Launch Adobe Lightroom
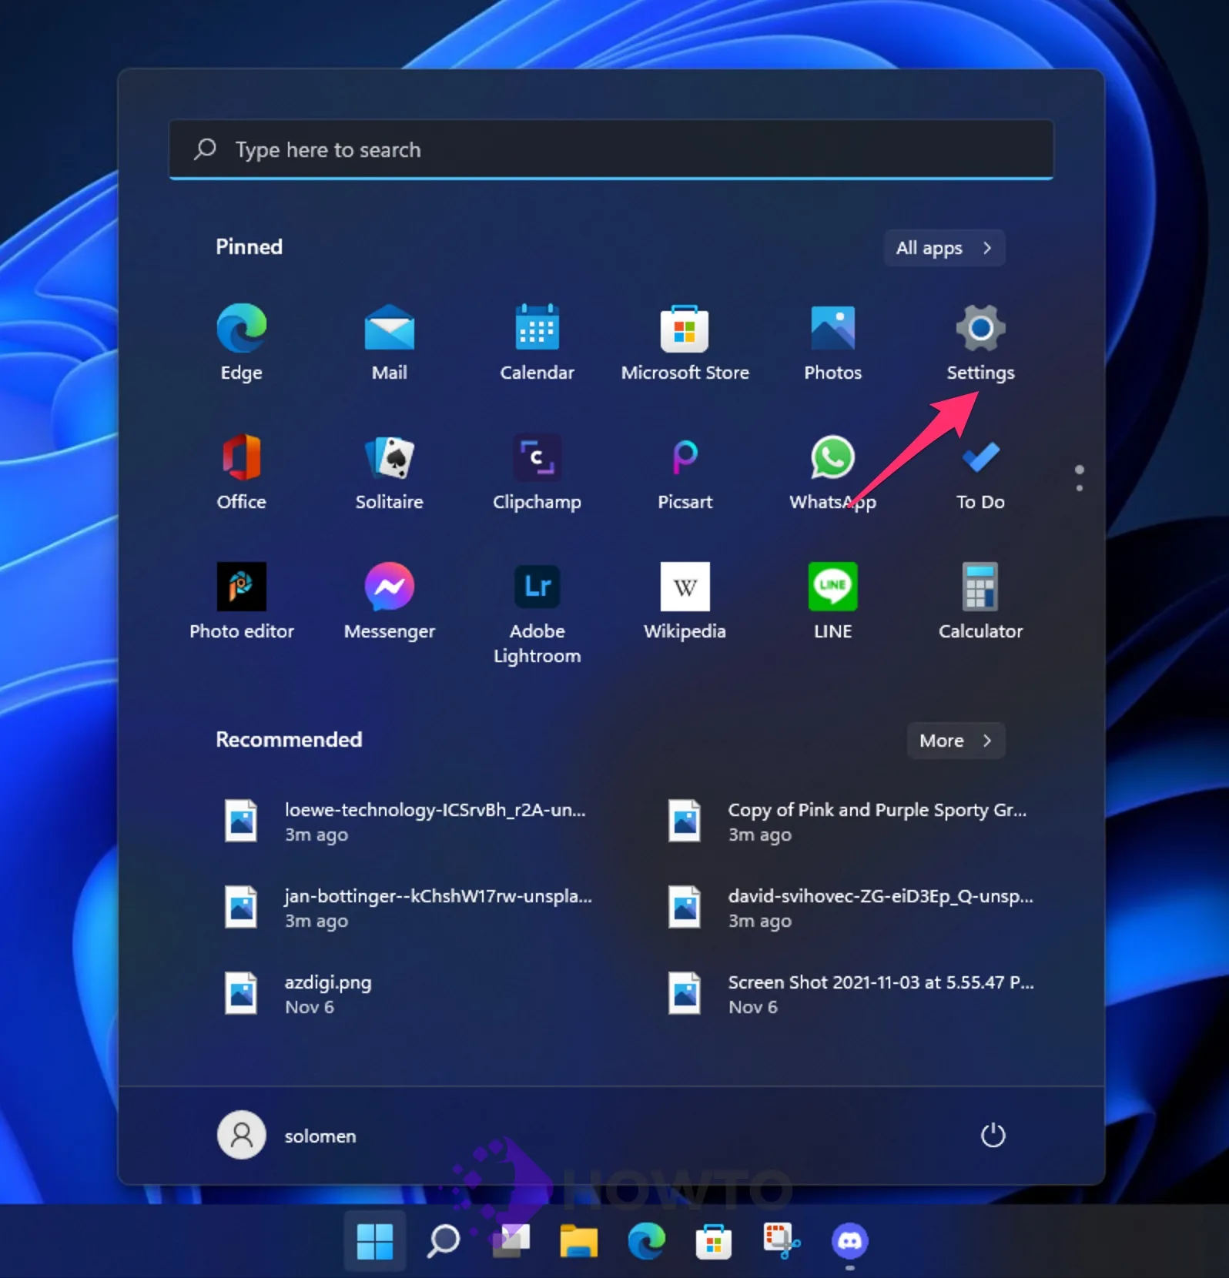Viewport: 1229px width, 1278px height. (x=537, y=614)
